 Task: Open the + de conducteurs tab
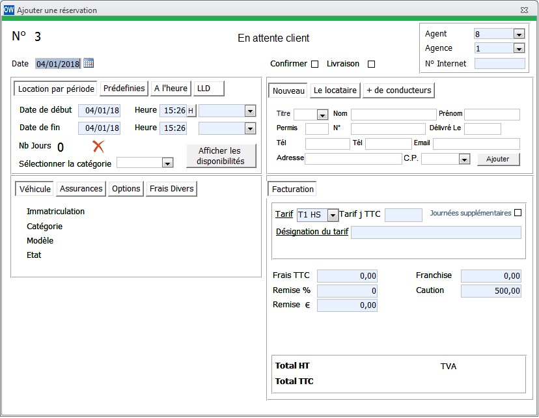coord(399,91)
